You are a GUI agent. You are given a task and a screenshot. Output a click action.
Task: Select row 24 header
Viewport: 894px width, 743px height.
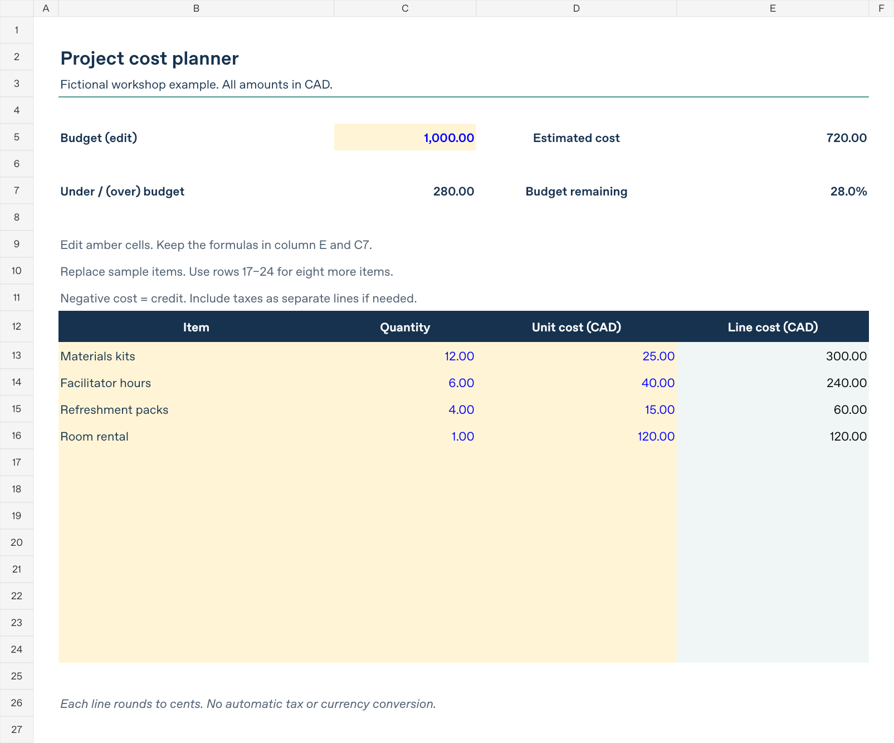pyautogui.click(x=17, y=649)
